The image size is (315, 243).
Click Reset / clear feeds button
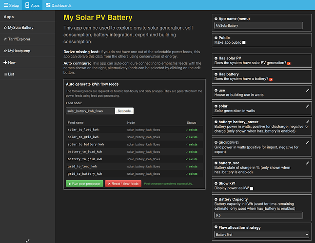click(123, 184)
